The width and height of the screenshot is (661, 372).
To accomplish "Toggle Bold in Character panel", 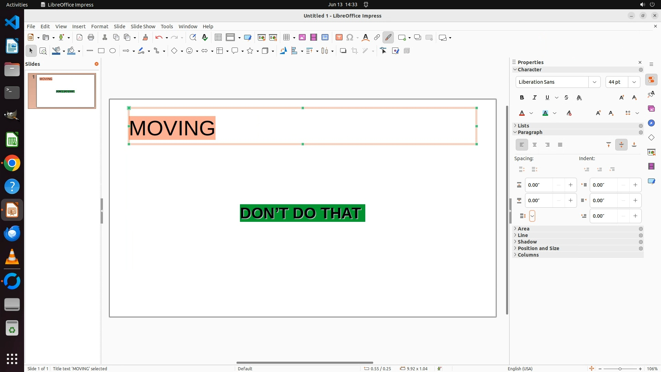I will [522, 98].
